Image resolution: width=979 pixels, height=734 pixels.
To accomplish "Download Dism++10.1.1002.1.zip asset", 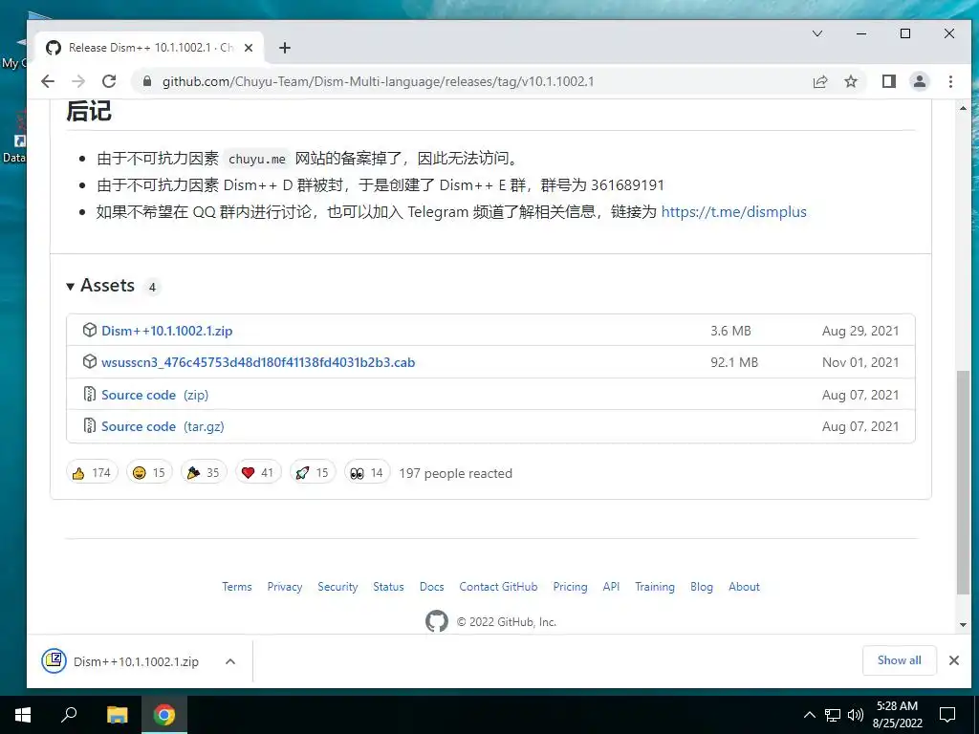I will click(x=166, y=331).
